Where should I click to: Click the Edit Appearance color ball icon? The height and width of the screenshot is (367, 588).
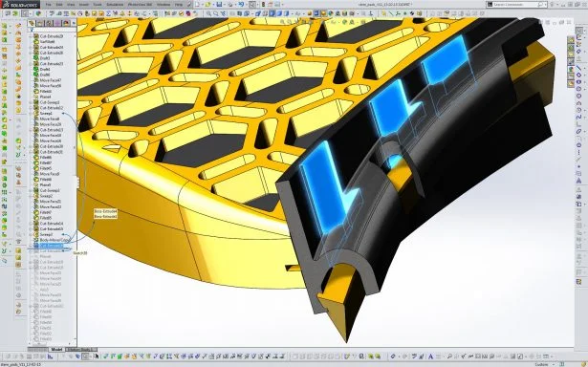pos(331,13)
